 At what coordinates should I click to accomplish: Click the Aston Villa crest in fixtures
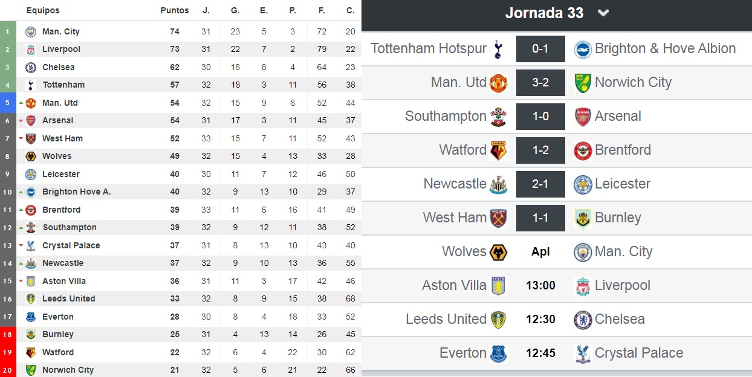(x=498, y=286)
